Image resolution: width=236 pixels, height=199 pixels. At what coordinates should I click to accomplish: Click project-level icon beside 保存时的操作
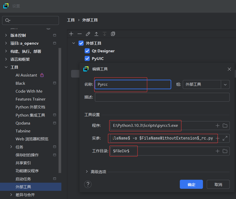coord(55,155)
